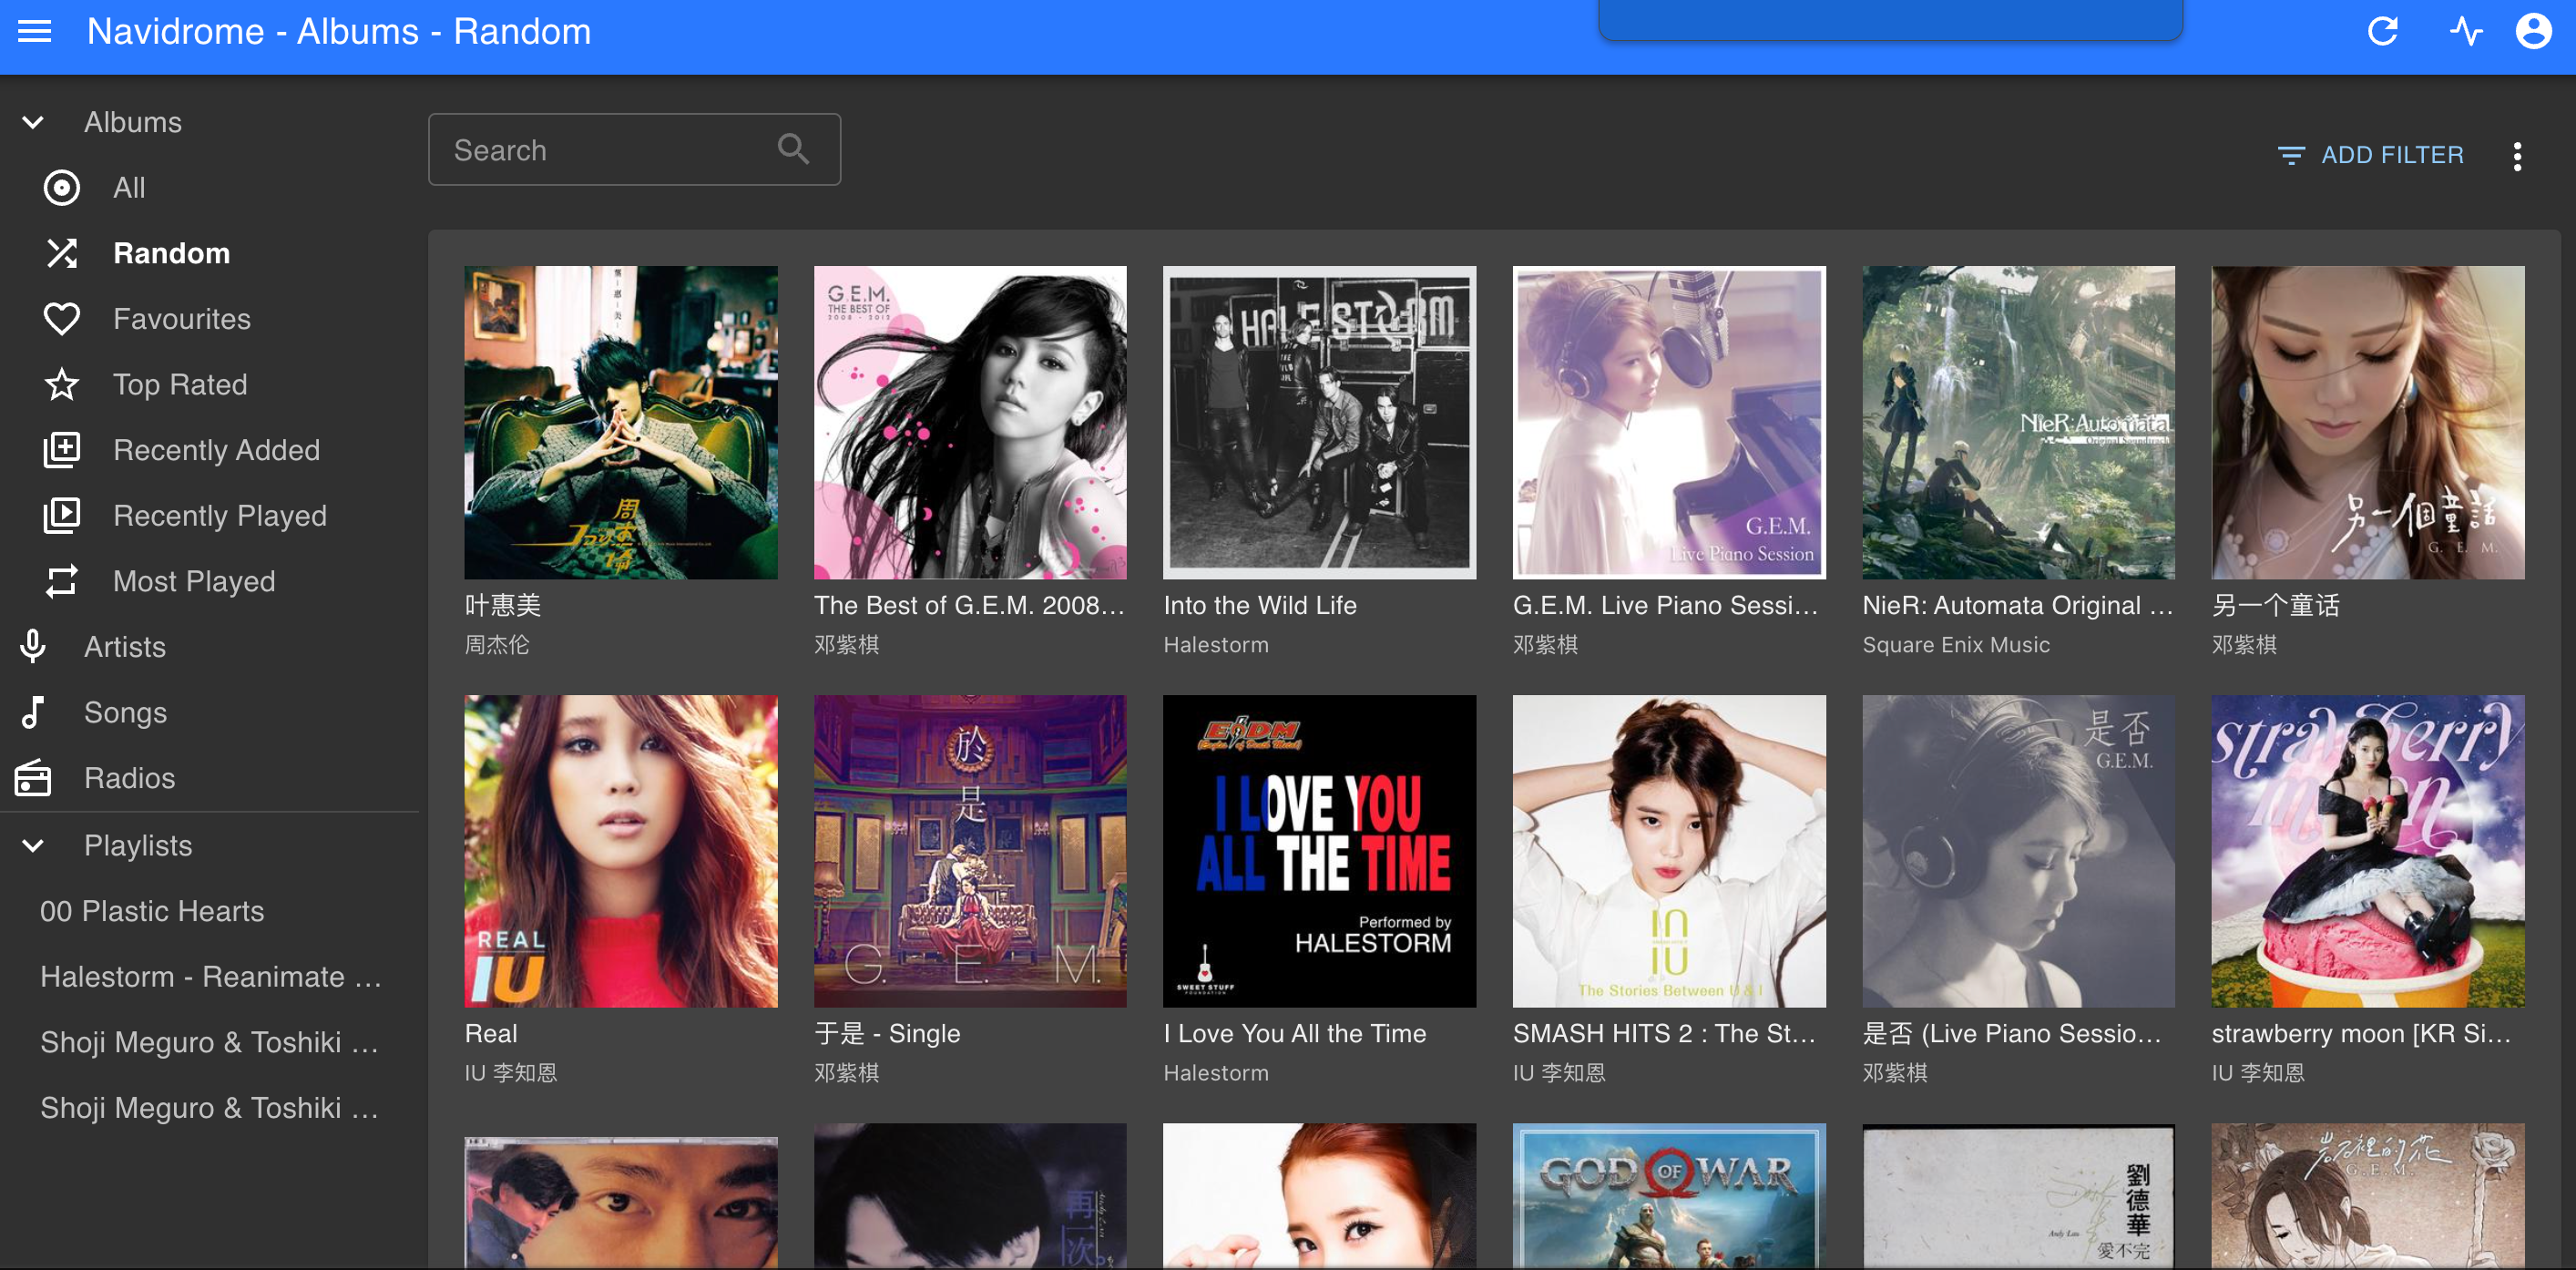Viewport: 2576px width, 1270px height.
Task: Open SMASH HITS 2 album cover
Action: pos(1669,851)
